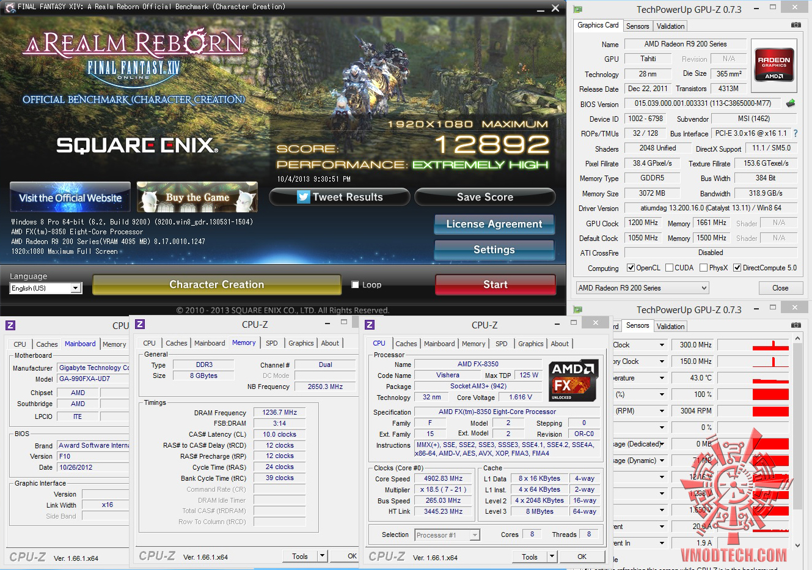Open the sensor dropdown on the 300.0 MHz row
The height and width of the screenshot is (570, 812).
[x=662, y=345]
